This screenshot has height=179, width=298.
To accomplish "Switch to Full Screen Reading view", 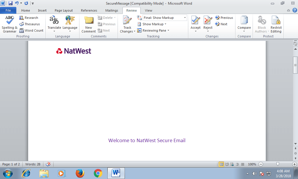I will (227, 164).
